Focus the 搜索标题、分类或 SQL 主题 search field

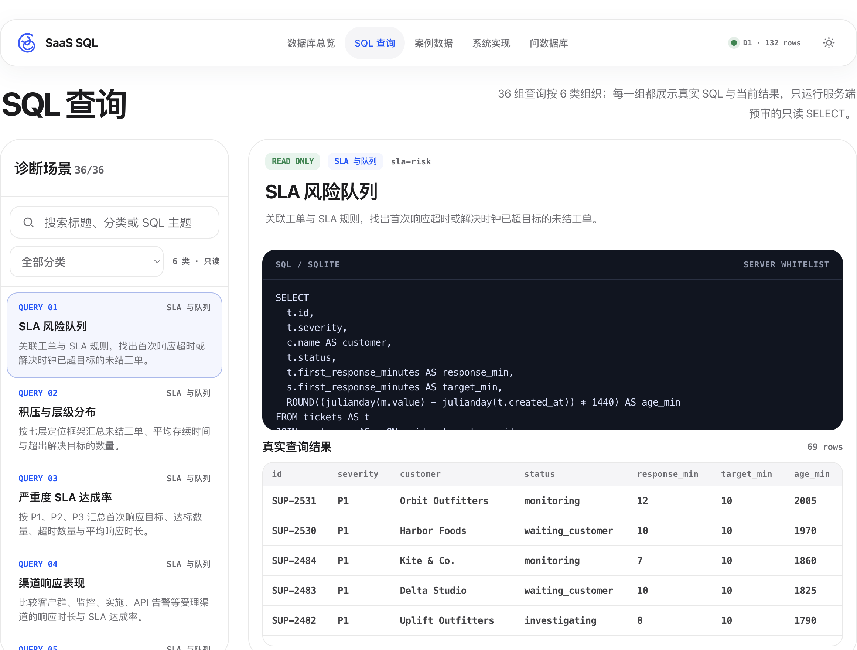[x=114, y=222]
